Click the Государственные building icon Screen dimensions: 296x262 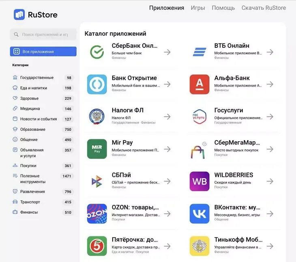[15, 77]
